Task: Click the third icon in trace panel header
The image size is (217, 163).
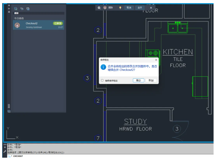Action: pyautogui.click(x=28, y=9)
